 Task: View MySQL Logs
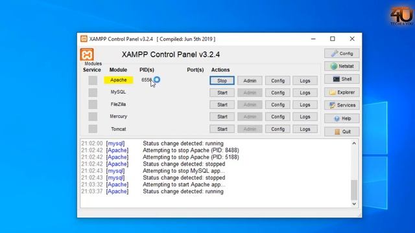(305, 93)
